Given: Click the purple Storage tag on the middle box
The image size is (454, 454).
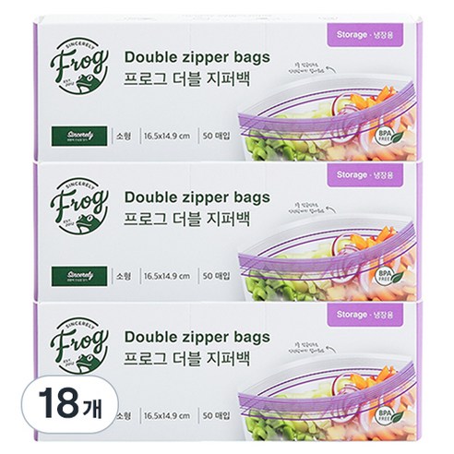Looking at the screenshot, I should 364,175.
